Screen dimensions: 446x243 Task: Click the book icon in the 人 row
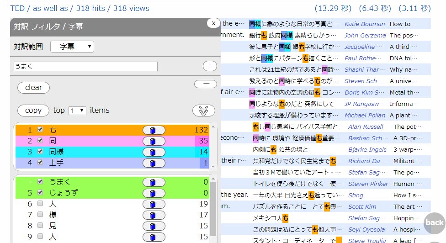[154, 204]
